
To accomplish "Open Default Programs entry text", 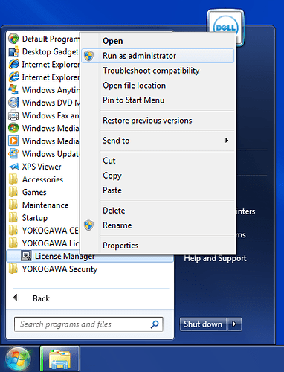I will click(x=51, y=39).
